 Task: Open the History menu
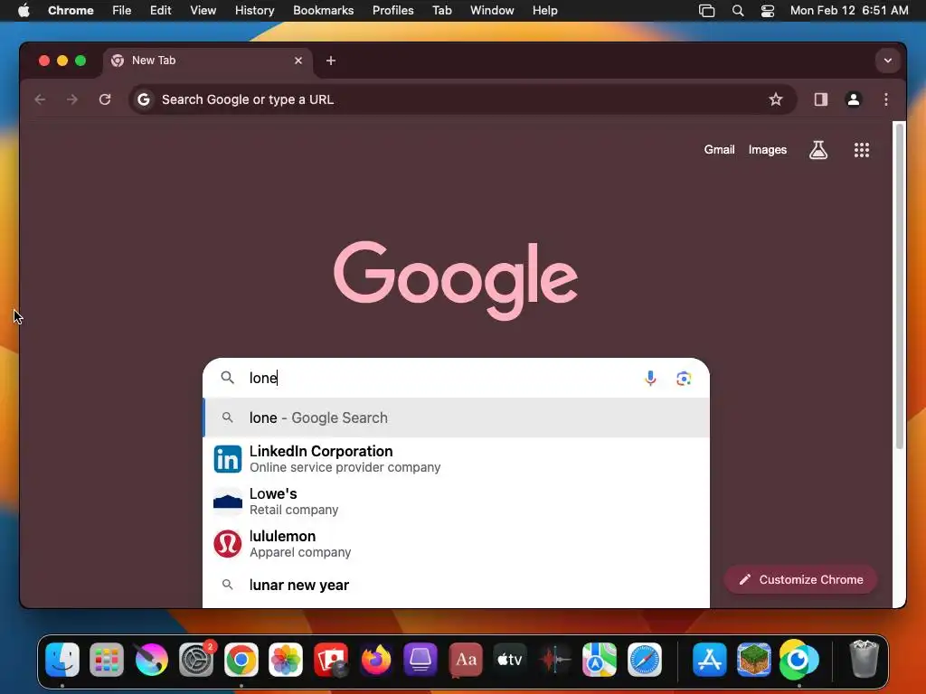[254, 11]
